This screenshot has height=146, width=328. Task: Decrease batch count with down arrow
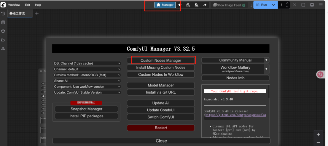pyautogui.click(x=287, y=7)
